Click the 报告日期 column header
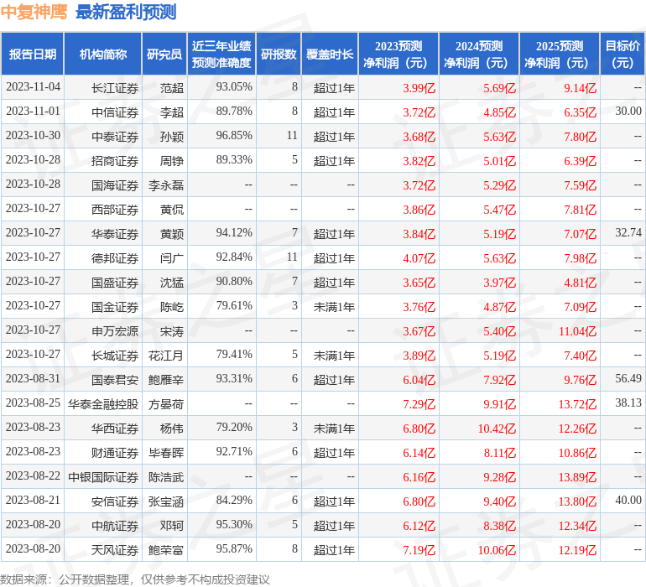Viewport: 646px width, 587px height. pyautogui.click(x=33, y=54)
